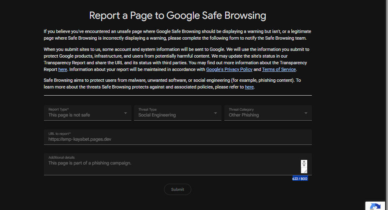Open the Threat Type dropdown
The width and height of the screenshot is (388, 210).
click(177, 113)
